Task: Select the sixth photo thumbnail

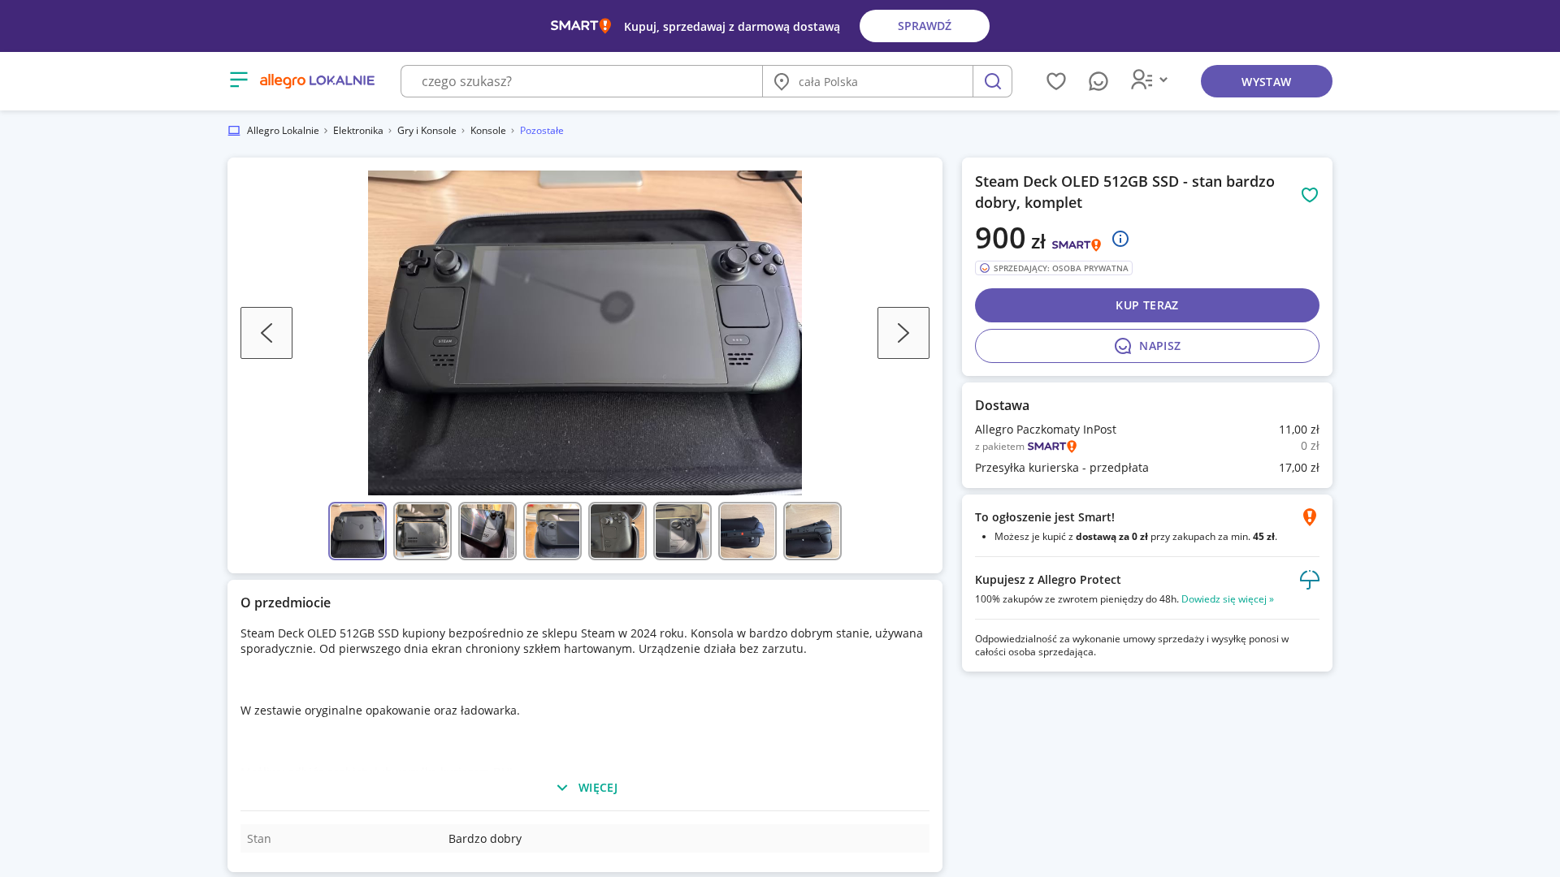Action: click(x=682, y=531)
